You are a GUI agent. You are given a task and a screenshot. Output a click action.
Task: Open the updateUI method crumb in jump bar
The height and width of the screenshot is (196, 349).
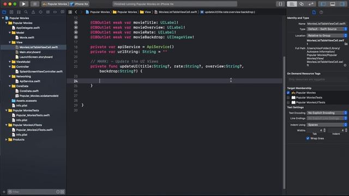228,12
